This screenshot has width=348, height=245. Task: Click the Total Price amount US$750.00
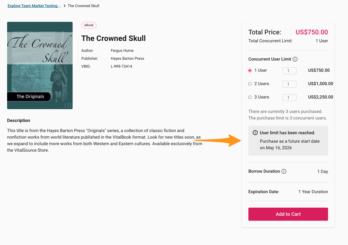tap(312, 32)
